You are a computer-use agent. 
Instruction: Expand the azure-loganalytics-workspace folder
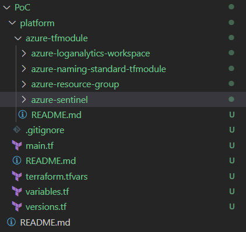pyautogui.click(x=90, y=53)
